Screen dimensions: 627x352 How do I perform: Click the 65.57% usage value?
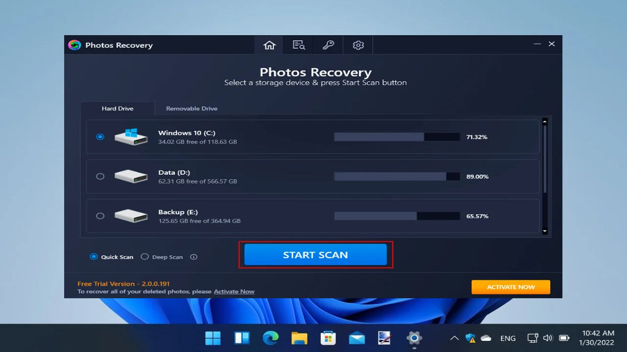tap(477, 216)
